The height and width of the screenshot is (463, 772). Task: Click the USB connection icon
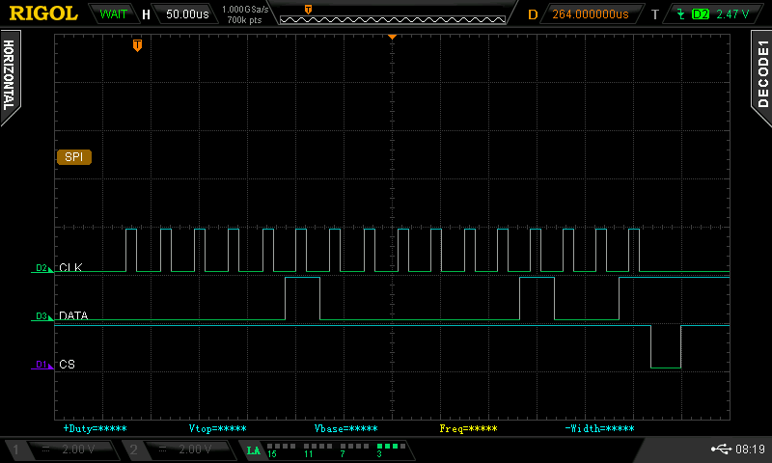pos(721,449)
